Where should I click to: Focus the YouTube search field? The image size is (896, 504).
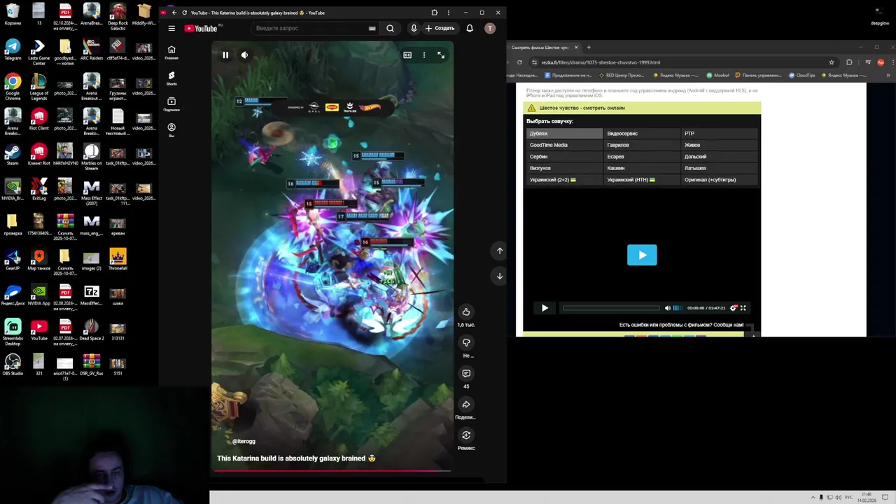tap(309, 28)
